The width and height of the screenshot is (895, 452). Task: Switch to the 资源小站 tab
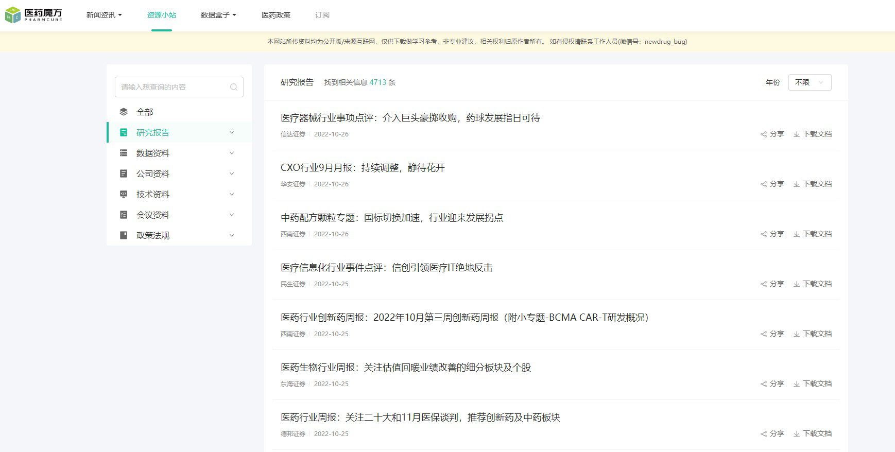[x=162, y=15]
